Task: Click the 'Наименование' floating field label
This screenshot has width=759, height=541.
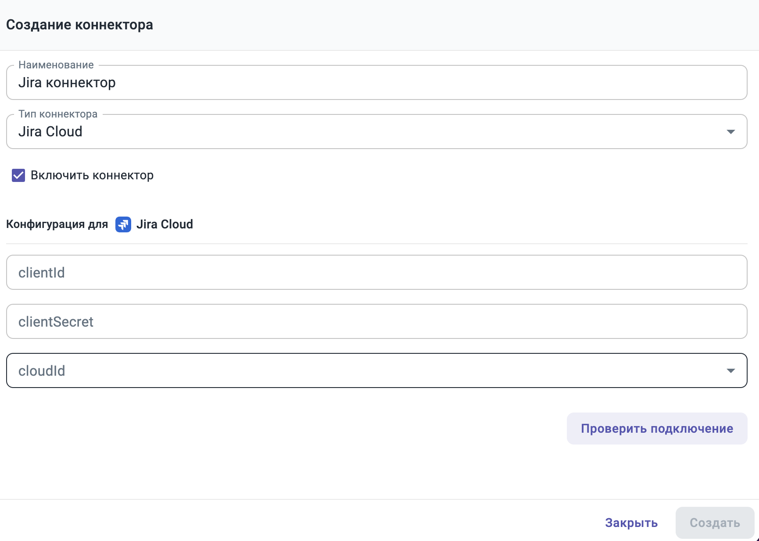Action: [56, 65]
